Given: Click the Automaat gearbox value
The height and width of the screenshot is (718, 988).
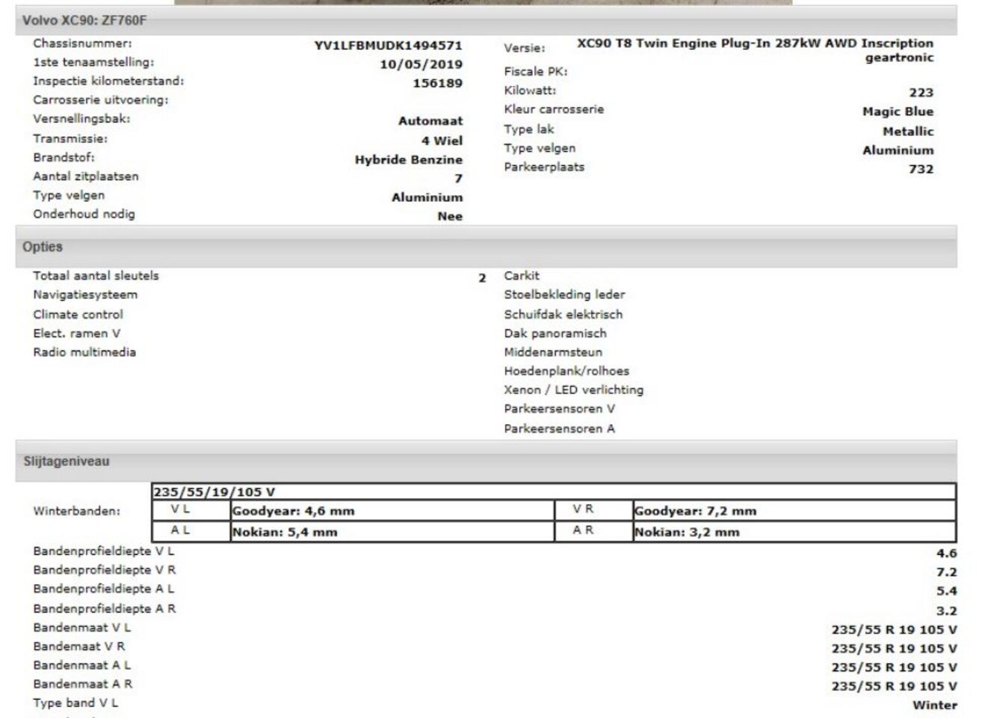Looking at the screenshot, I should [430, 120].
